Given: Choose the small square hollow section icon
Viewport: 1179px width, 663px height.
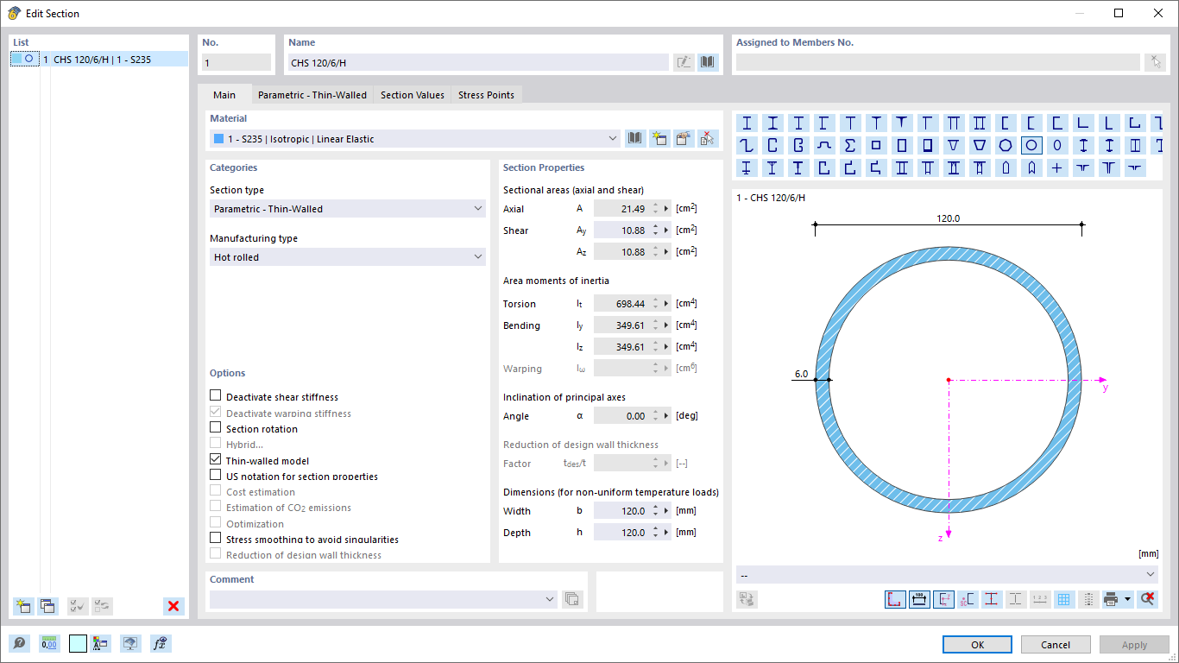Looking at the screenshot, I should click(x=876, y=145).
